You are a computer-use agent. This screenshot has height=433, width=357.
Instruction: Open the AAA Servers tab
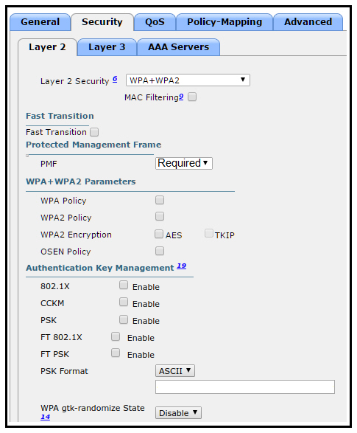pos(178,47)
